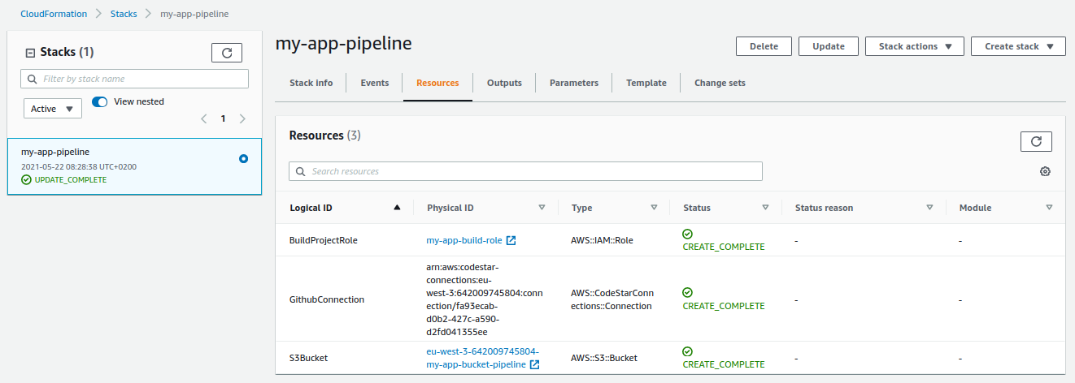
Task: Go to next page of stacks
Action: (x=242, y=118)
